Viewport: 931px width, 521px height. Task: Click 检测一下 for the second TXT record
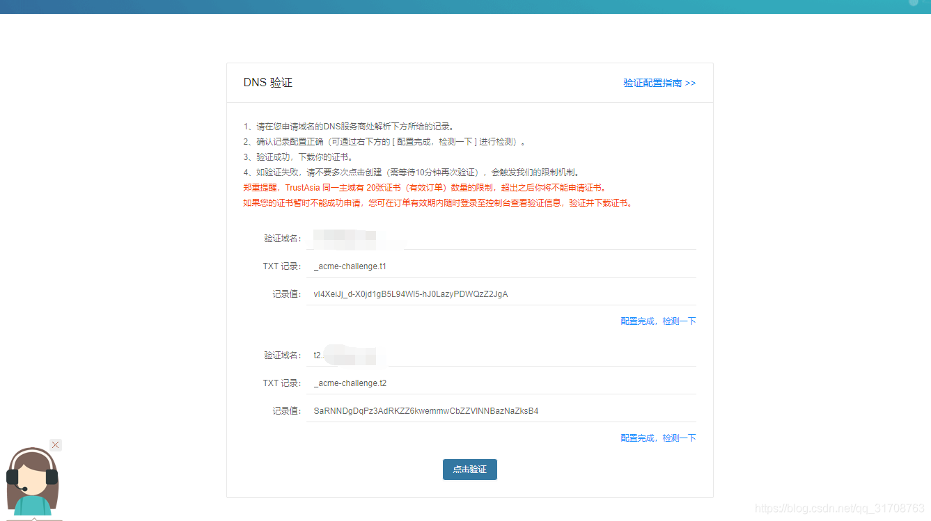tap(678, 438)
